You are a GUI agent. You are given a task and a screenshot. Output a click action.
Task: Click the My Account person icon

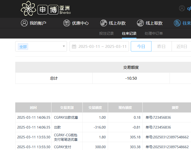click(x=24, y=23)
